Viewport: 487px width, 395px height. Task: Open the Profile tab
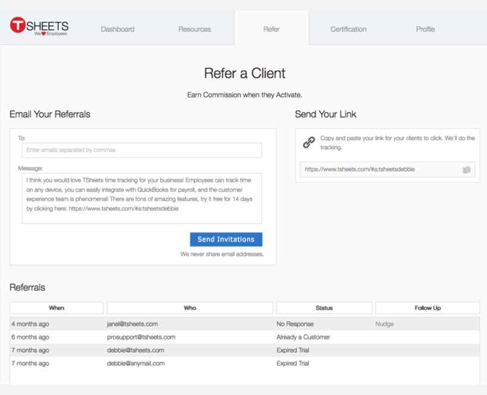click(x=425, y=29)
